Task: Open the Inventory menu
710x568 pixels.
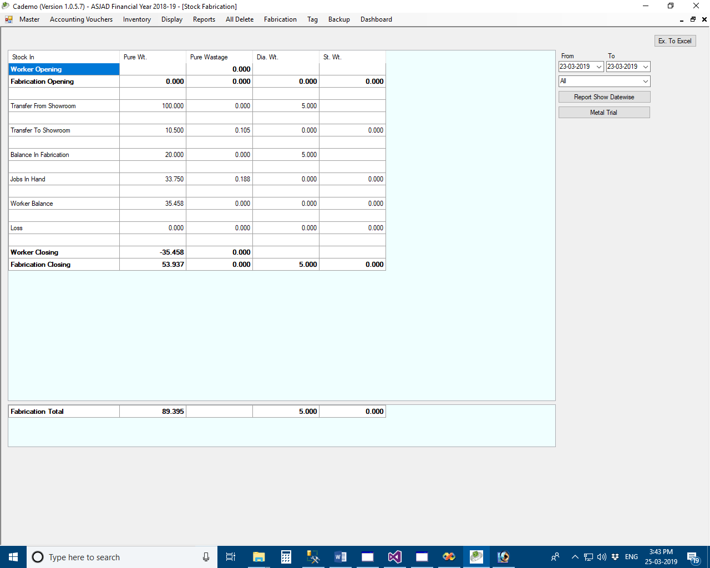Action: [x=137, y=19]
